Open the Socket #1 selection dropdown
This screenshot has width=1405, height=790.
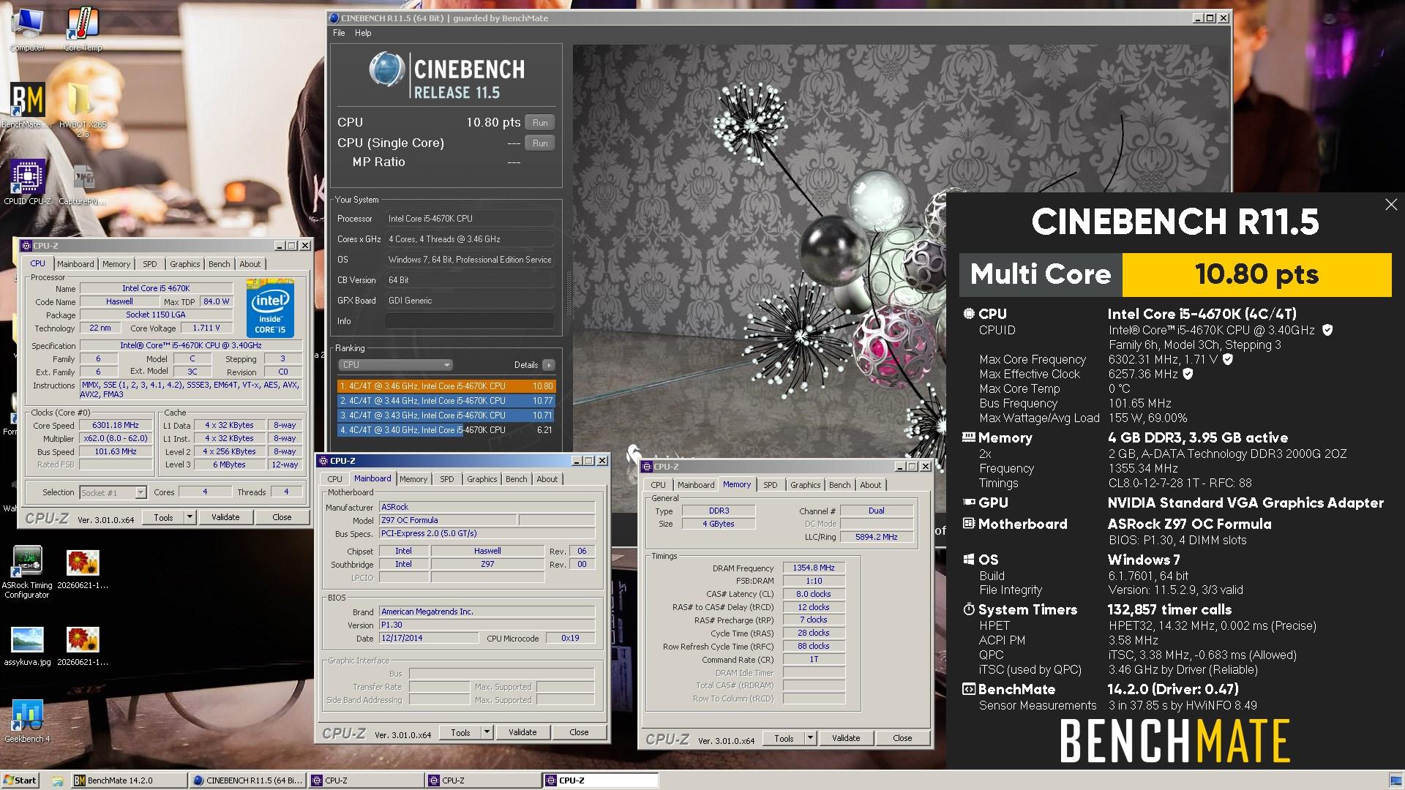[113, 493]
